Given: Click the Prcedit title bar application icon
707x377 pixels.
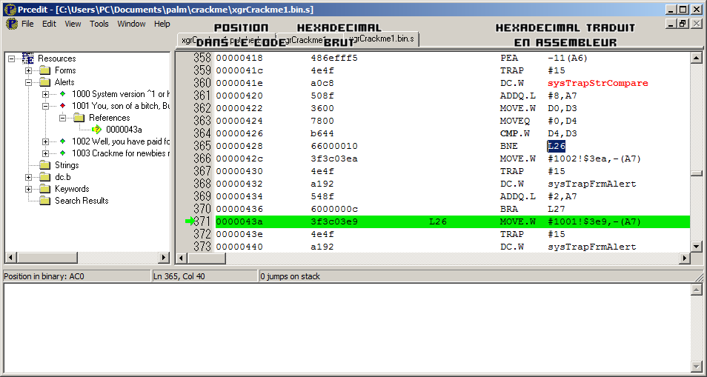Looking at the screenshot, I should pyautogui.click(x=9, y=9).
